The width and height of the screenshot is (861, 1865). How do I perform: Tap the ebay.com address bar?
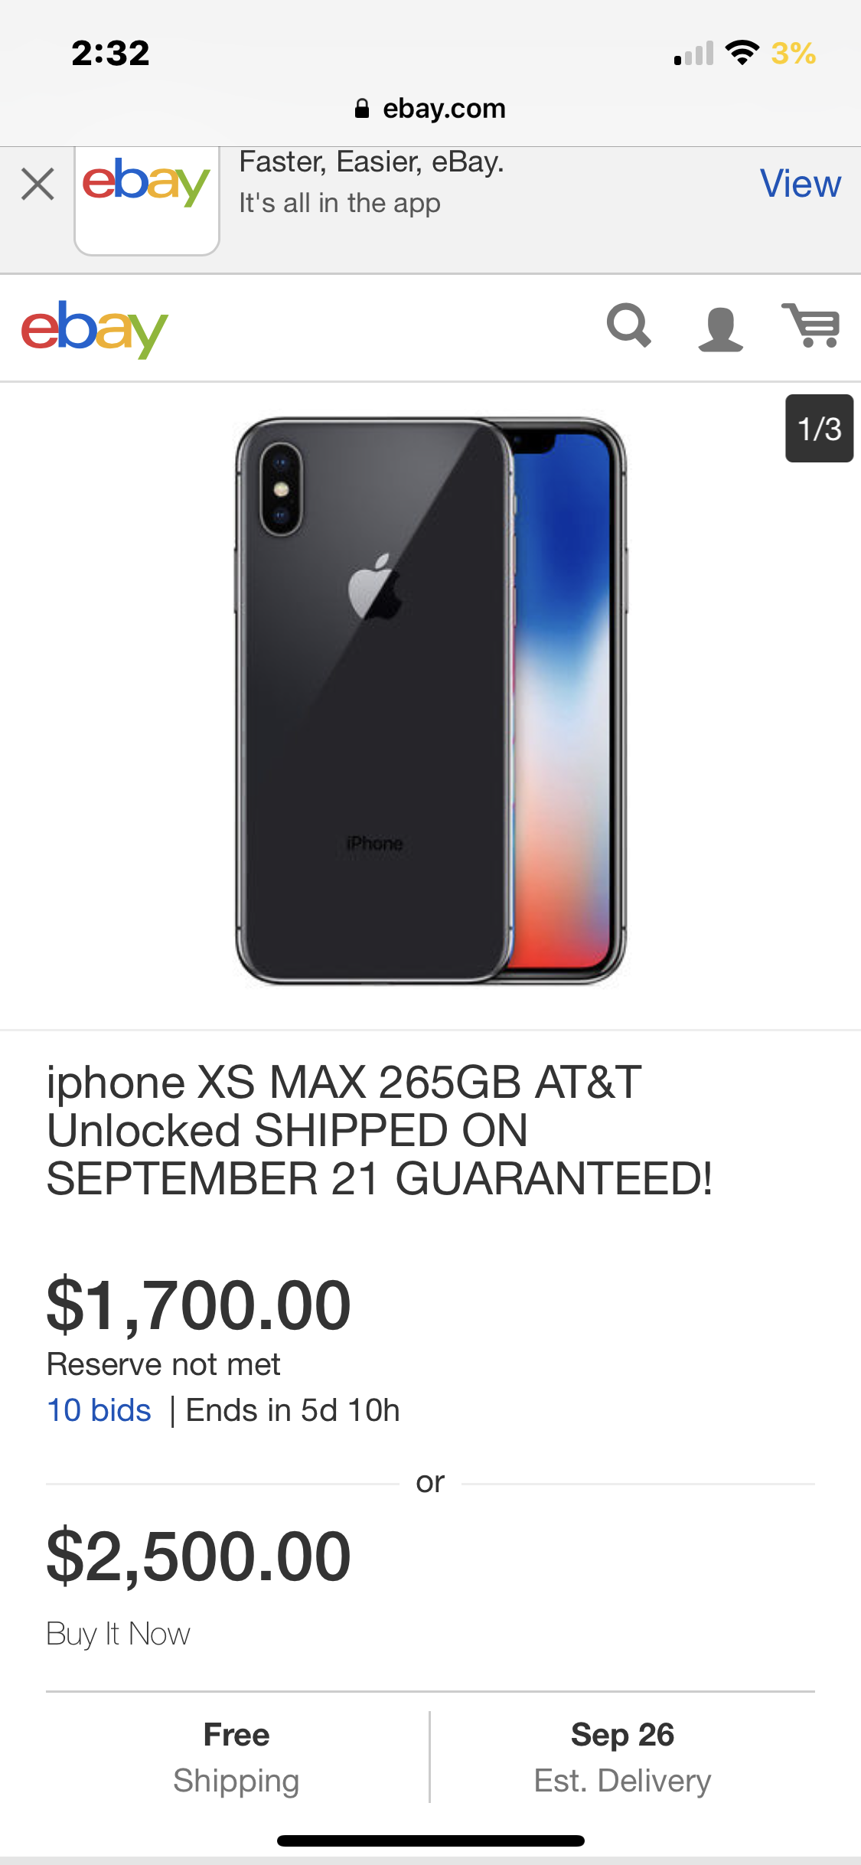point(430,109)
